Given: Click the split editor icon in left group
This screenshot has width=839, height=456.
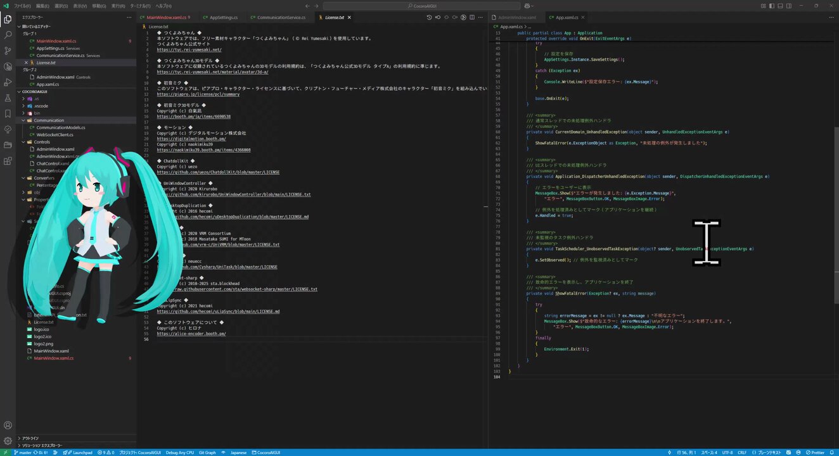Looking at the screenshot, I should coord(472,18).
